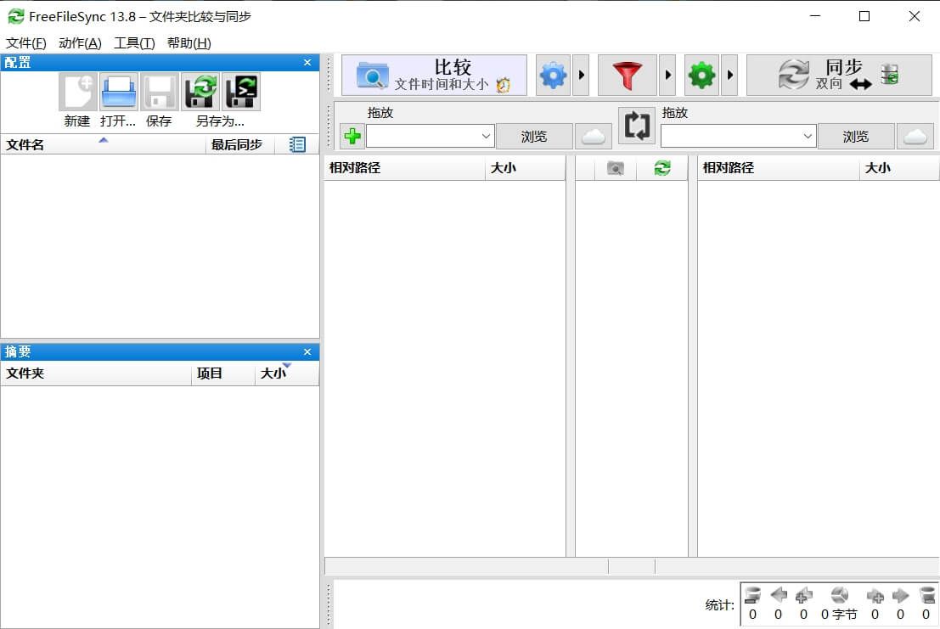Viewport: 940px width, 629px height.
Task: Close the 配置 panel
Action: [x=307, y=62]
